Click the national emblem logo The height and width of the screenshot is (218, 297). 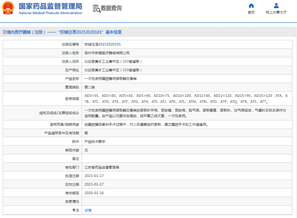point(8,8)
